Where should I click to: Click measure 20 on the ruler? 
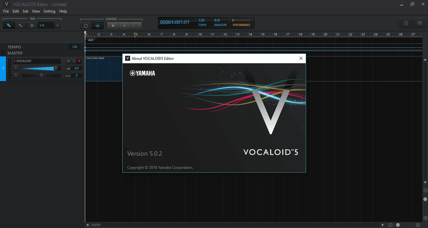325,34
